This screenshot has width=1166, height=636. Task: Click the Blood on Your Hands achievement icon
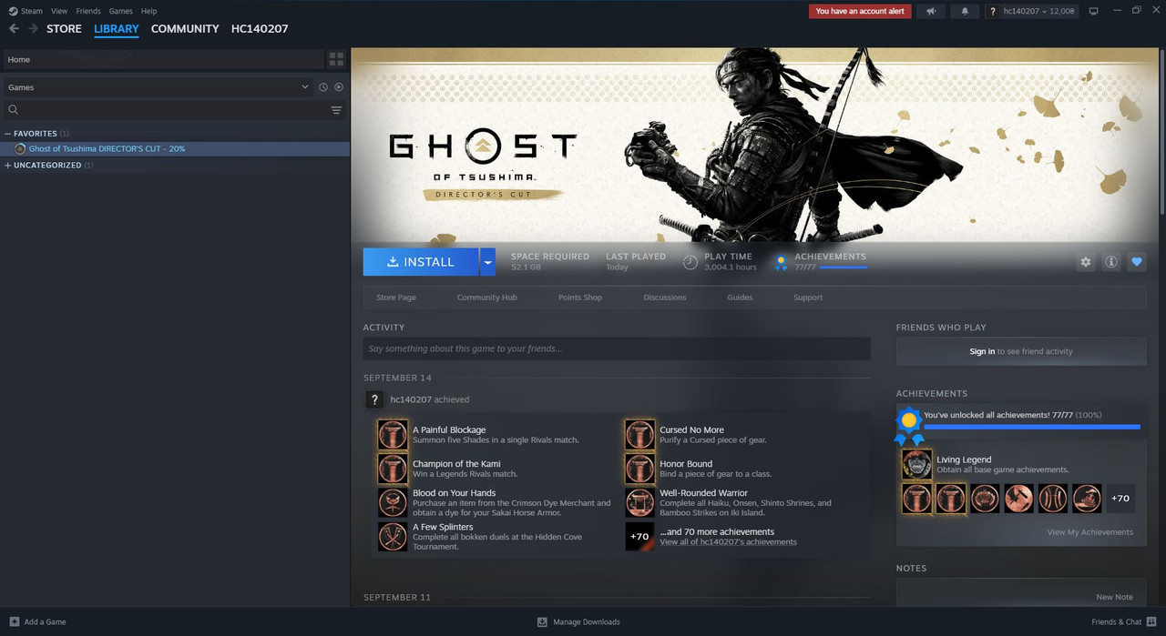(x=393, y=502)
